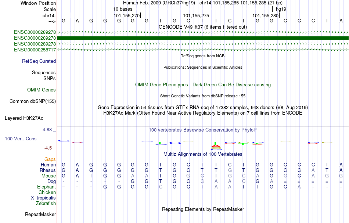Viewport: 349px width, 223px height.
Task: Select the X_tropicalis species row label
Action: coord(43,198)
